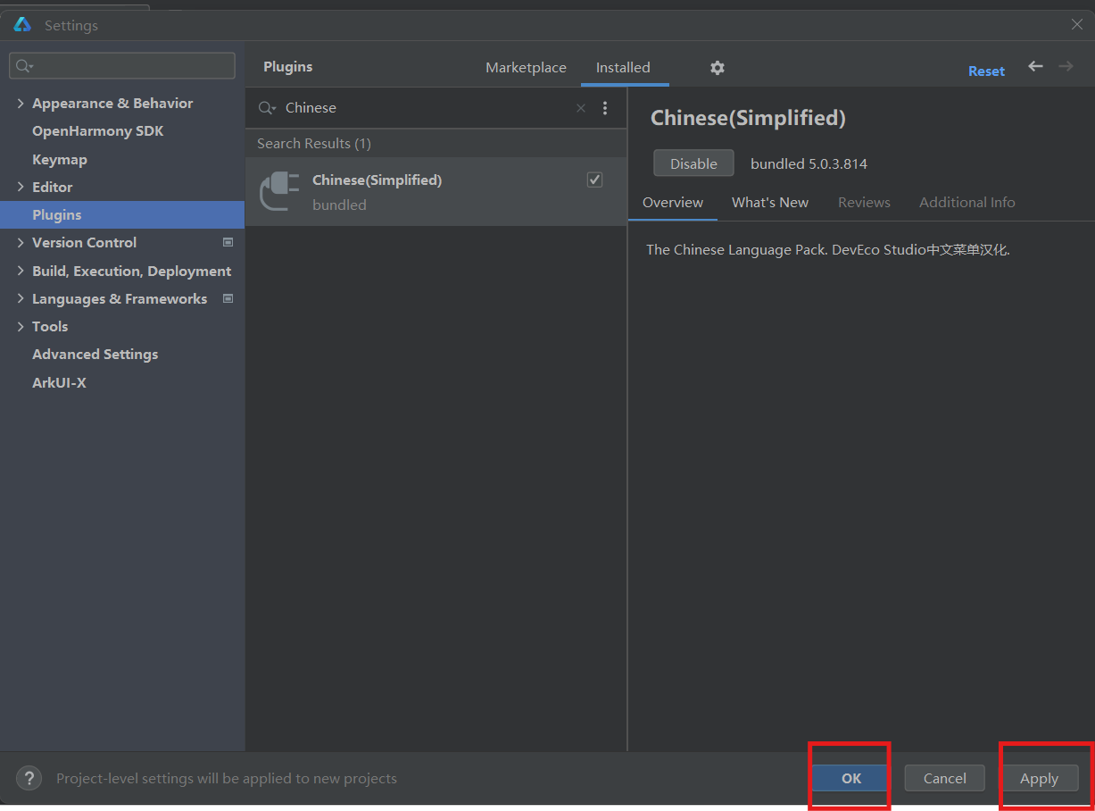Viewport: 1095px width, 811px height.
Task: Click the Languages & Frameworks project-level icon
Action: [228, 298]
